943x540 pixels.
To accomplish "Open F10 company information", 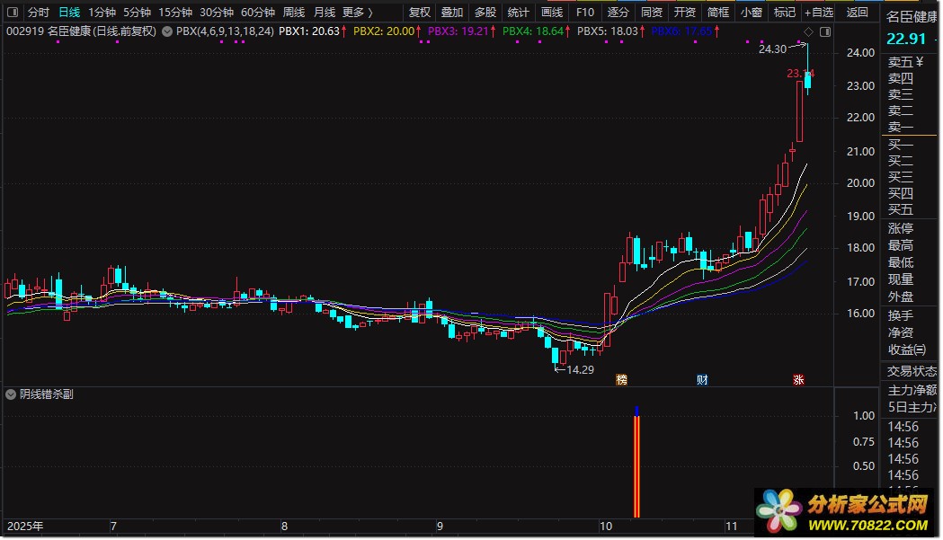I will point(584,12).
